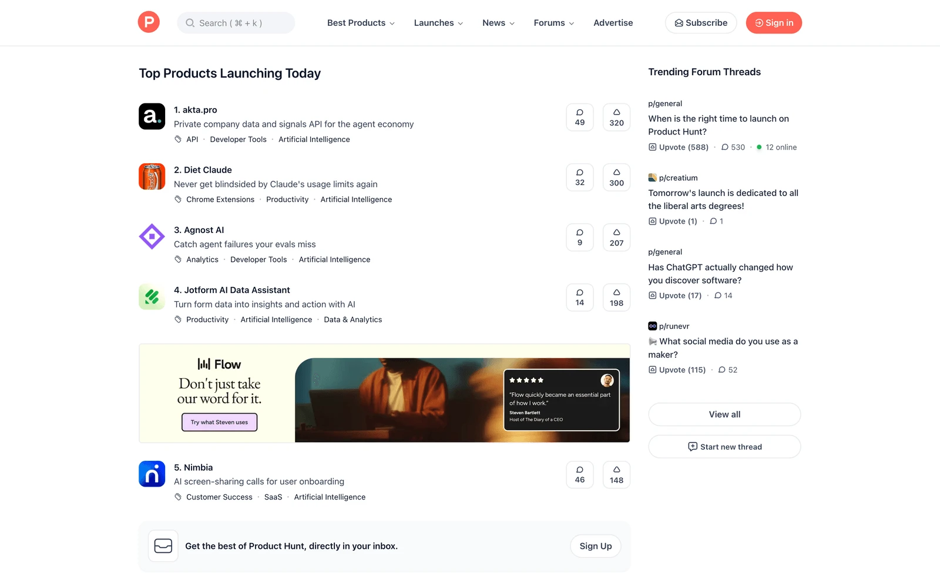Upvote (588) the right time to launch thread
The image size is (940, 587).
pyautogui.click(x=679, y=147)
